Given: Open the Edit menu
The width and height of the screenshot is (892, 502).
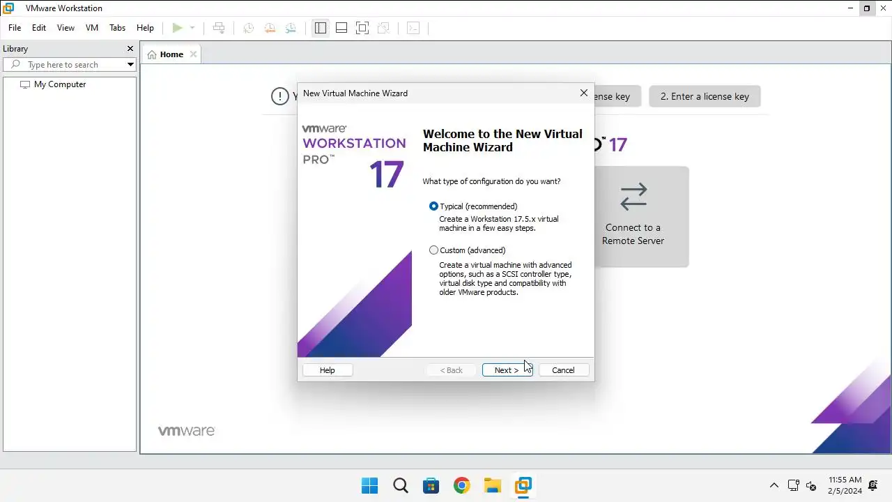Looking at the screenshot, I should 39,28.
